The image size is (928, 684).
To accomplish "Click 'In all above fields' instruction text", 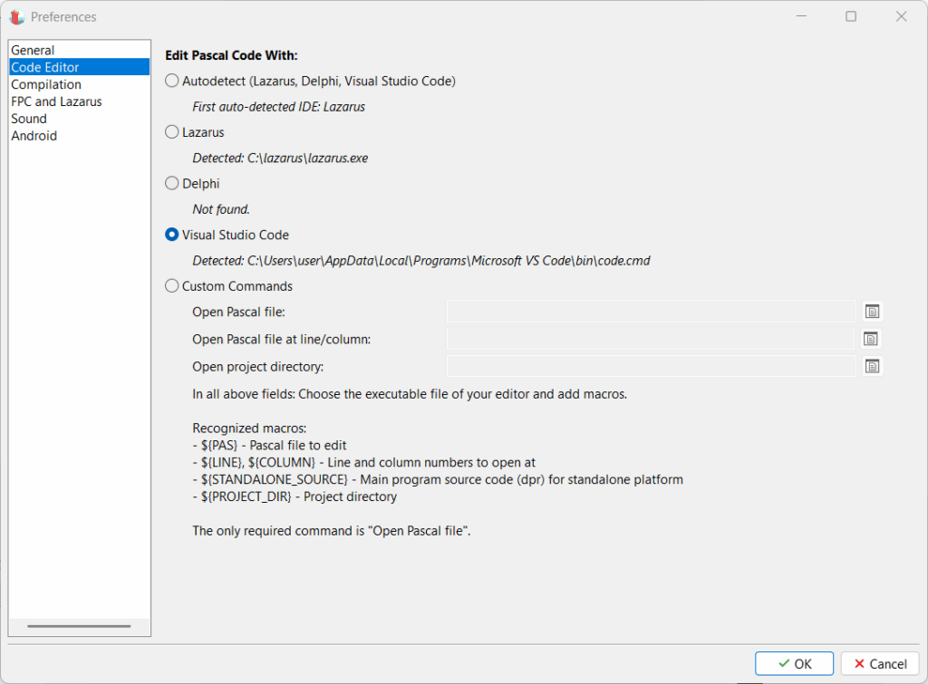I will [x=410, y=394].
